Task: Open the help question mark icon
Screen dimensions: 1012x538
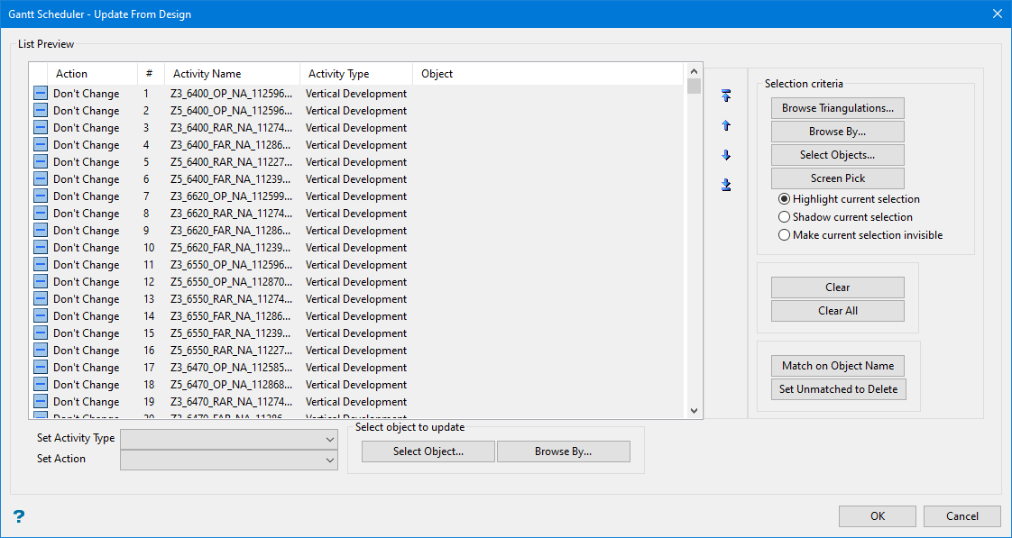Action: (x=18, y=516)
